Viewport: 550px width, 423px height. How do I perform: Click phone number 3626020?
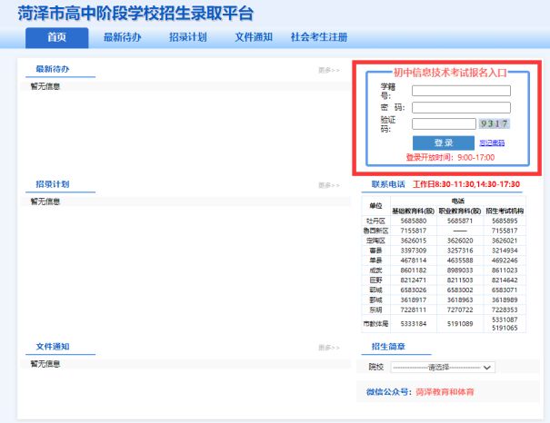[460, 241]
